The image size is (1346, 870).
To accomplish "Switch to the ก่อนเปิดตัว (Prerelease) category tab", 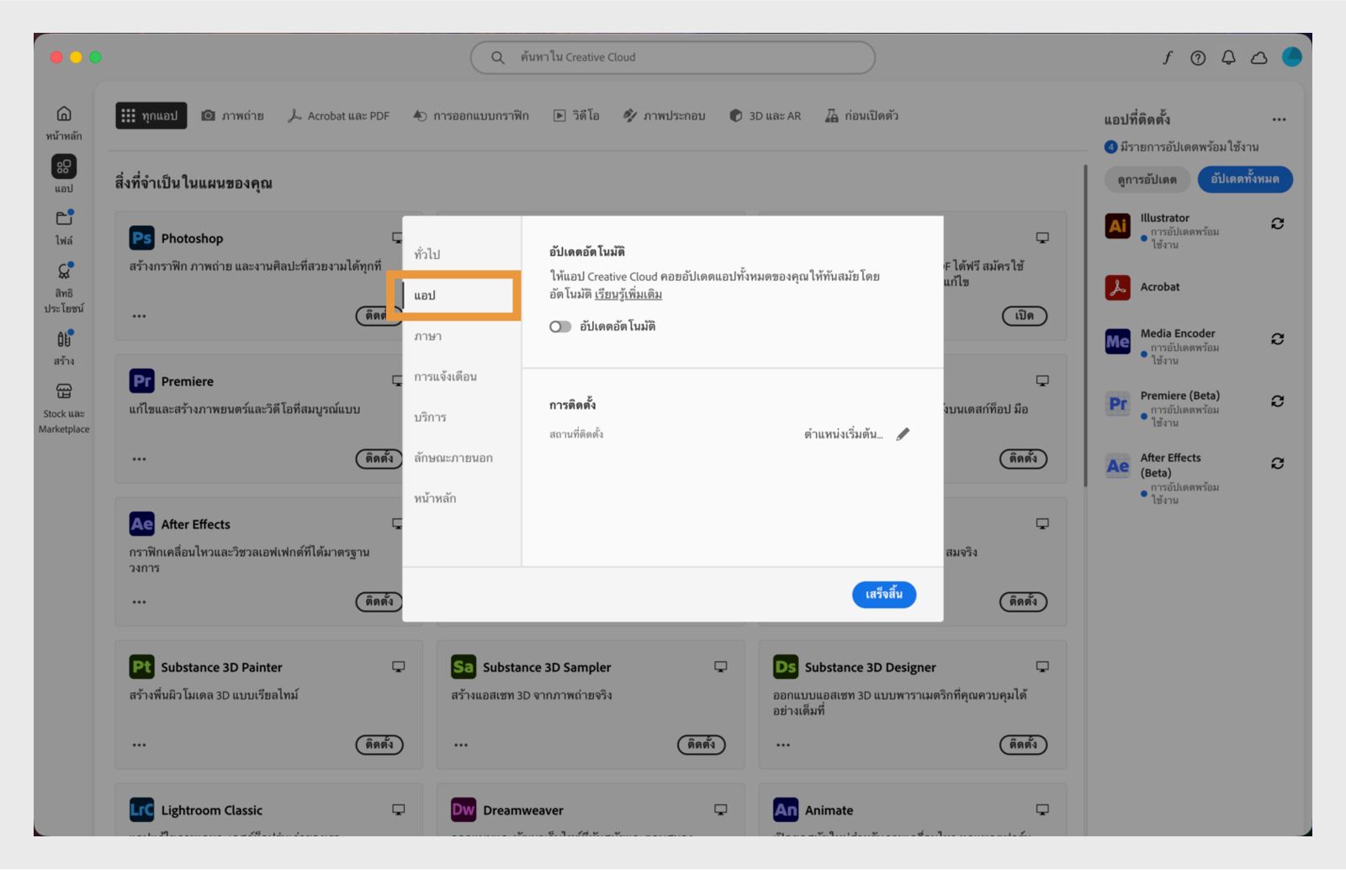I will pos(861,116).
